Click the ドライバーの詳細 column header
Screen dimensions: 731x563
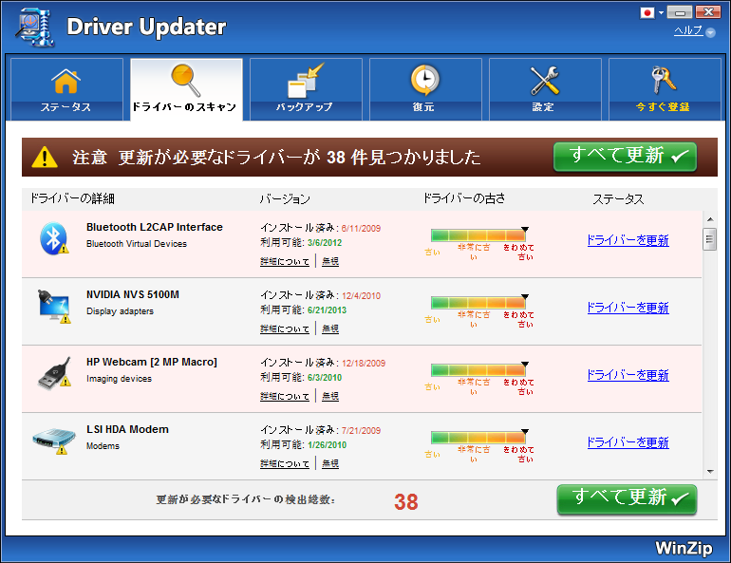pos(72,198)
